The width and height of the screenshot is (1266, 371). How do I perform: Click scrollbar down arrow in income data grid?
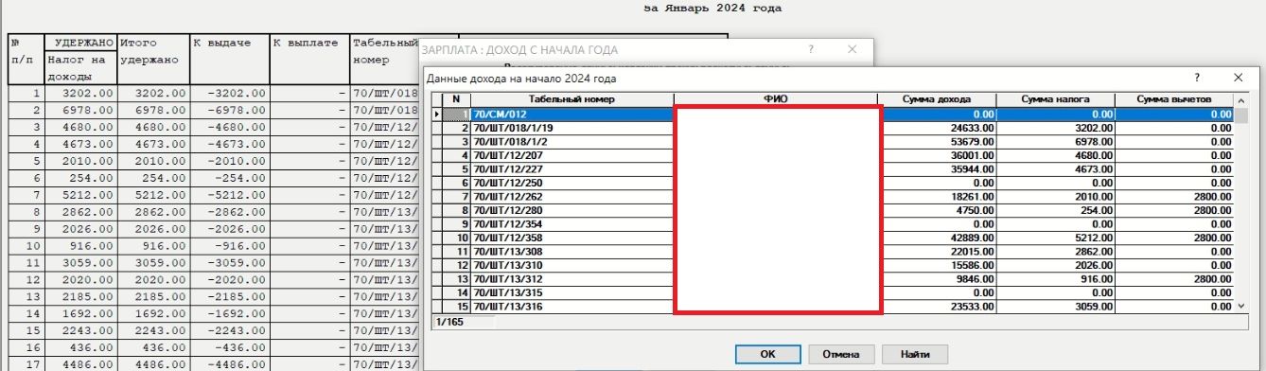point(1242,307)
